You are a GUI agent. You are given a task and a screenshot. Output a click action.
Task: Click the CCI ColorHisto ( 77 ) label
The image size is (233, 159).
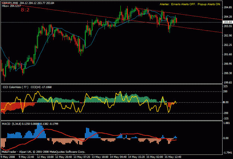click(15, 87)
